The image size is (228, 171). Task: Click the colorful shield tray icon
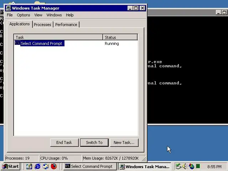tap(192, 166)
